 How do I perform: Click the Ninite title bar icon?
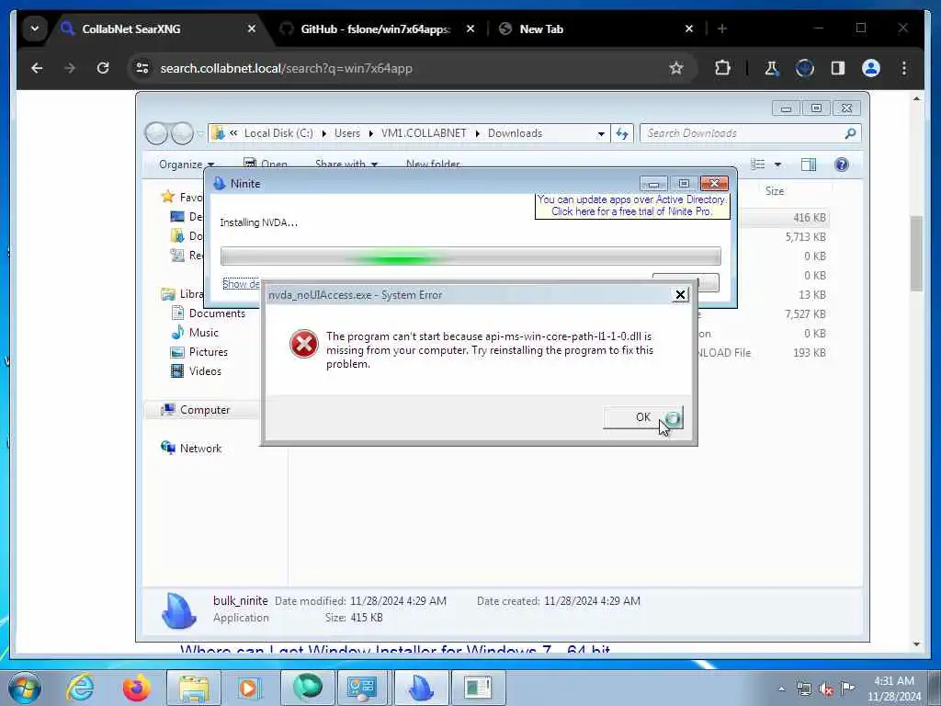point(219,184)
